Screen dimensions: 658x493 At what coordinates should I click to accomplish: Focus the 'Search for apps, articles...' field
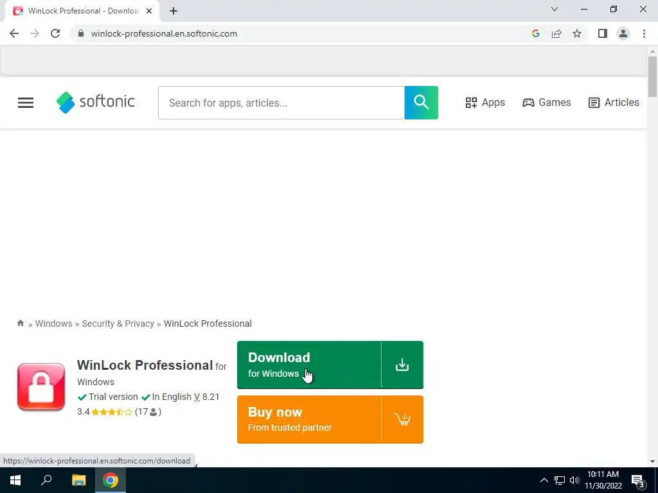(x=281, y=103)
